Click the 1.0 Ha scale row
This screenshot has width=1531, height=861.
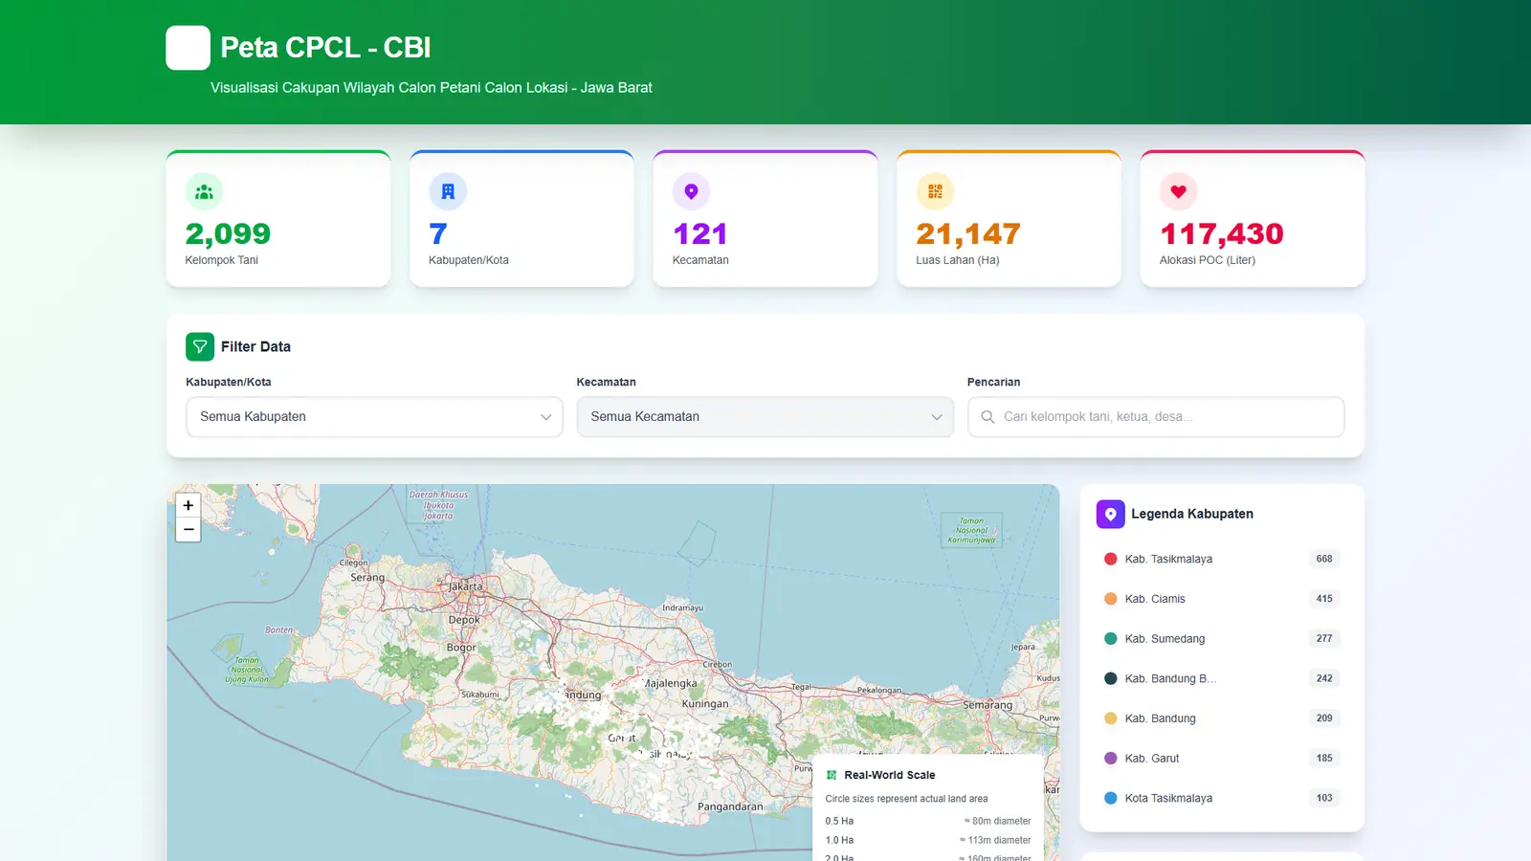pos(928,840)
